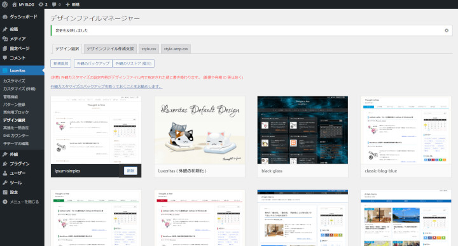Follow the 外観カスタマイズのバックアップ recommendation link
The height and width of the screenshot is (246, 458).
pyautogui.click(x=106, y=86)
